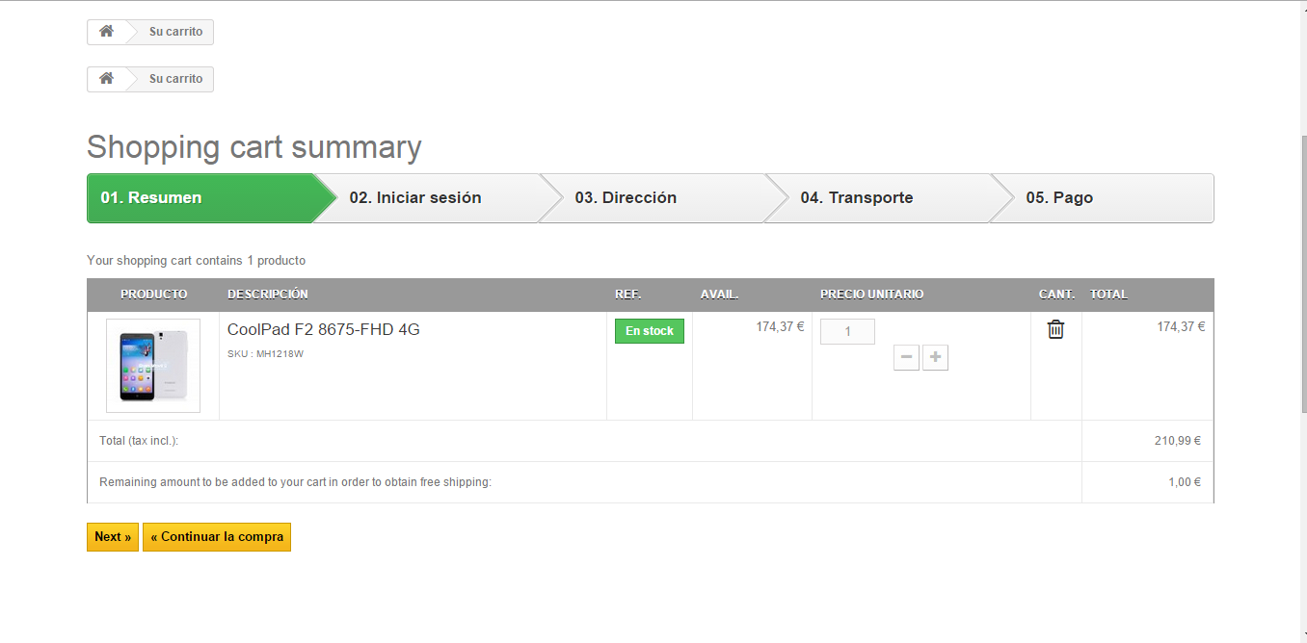Delete CoolPad F2 with the trash icon
The image size is (1307, 643).
click(x=1055, y=329)
